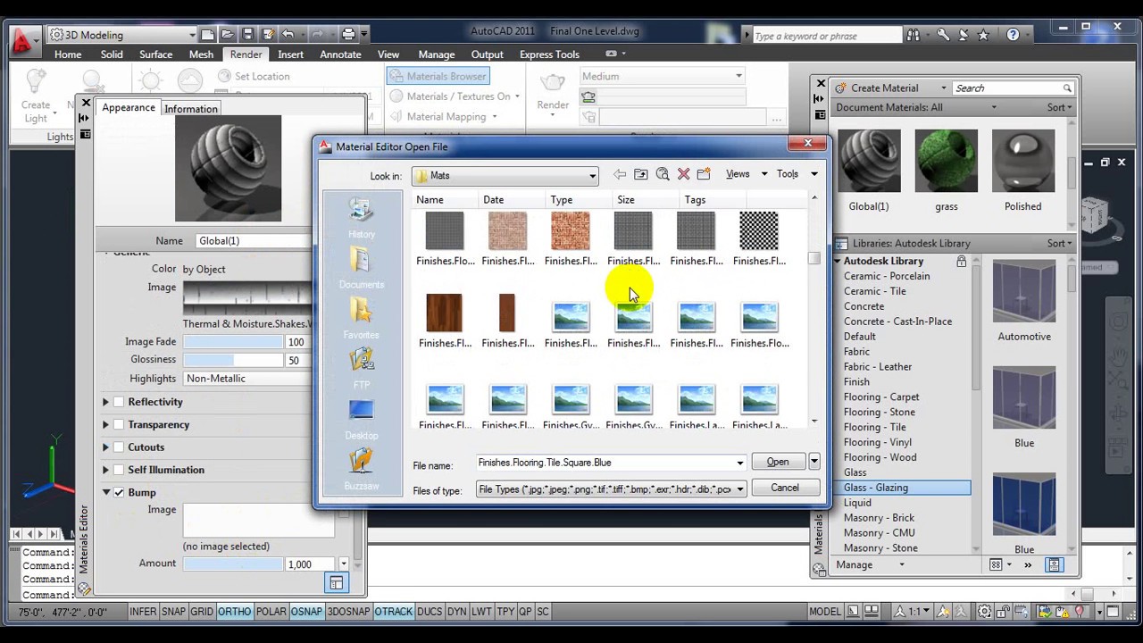Image resolution: width=1143 pixels, height=643 pixels.
Task: Expand the File name dropdown arrow
Action: [739, 463]
